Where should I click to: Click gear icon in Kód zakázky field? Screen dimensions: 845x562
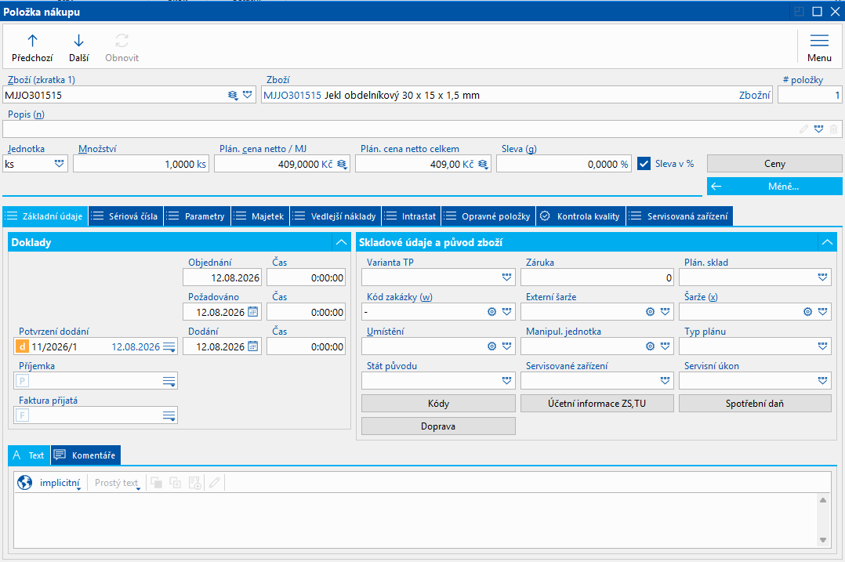click(491, 312)
